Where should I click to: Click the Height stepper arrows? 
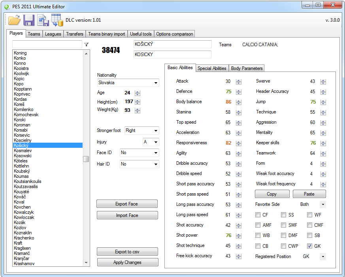(x=138, y=102)
